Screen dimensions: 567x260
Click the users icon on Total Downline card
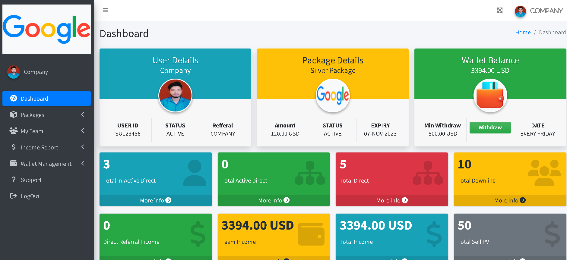(544, 173)
